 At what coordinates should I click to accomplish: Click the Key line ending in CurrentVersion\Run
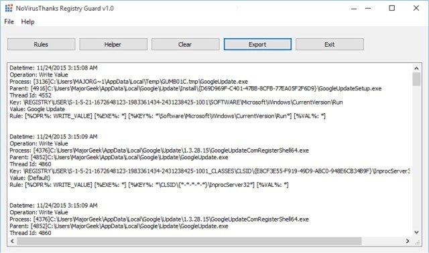(x=176, y=102)
